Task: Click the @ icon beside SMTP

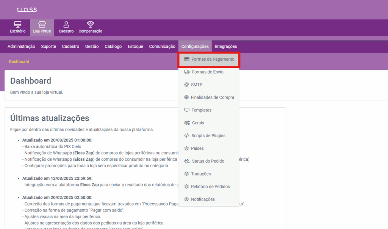Action: pyautogui.click(x=186, y=85)
